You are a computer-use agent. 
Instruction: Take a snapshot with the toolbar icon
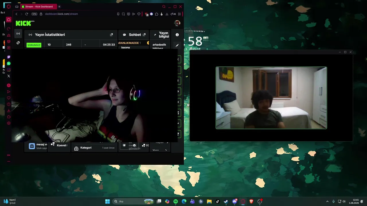[x=123, y=14]
